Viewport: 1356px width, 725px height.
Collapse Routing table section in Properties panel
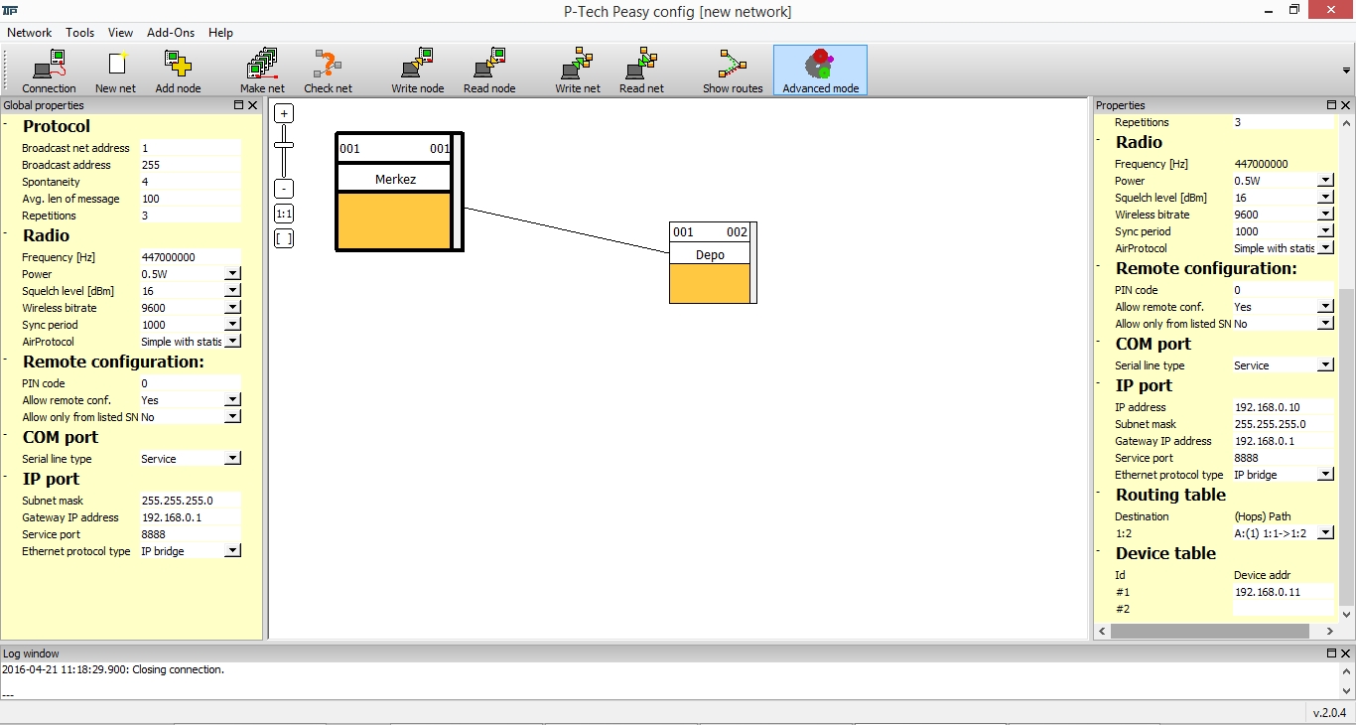(1099, 493)
